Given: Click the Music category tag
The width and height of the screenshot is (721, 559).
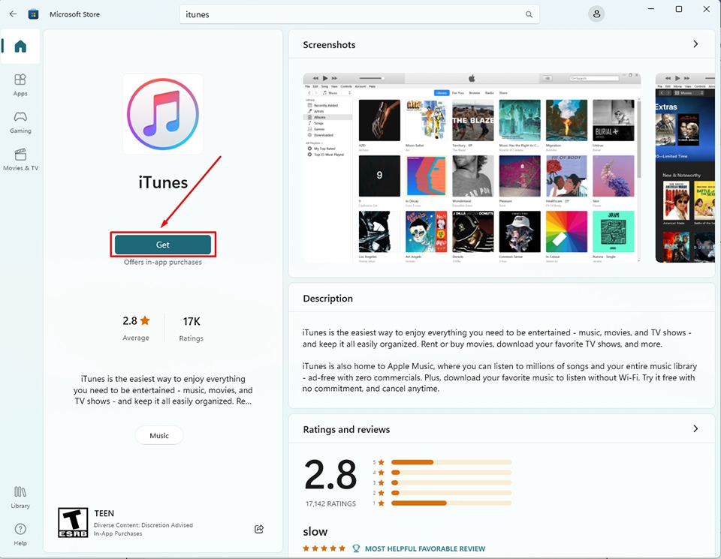Looking at the screenshot, I should pos(159,435).
